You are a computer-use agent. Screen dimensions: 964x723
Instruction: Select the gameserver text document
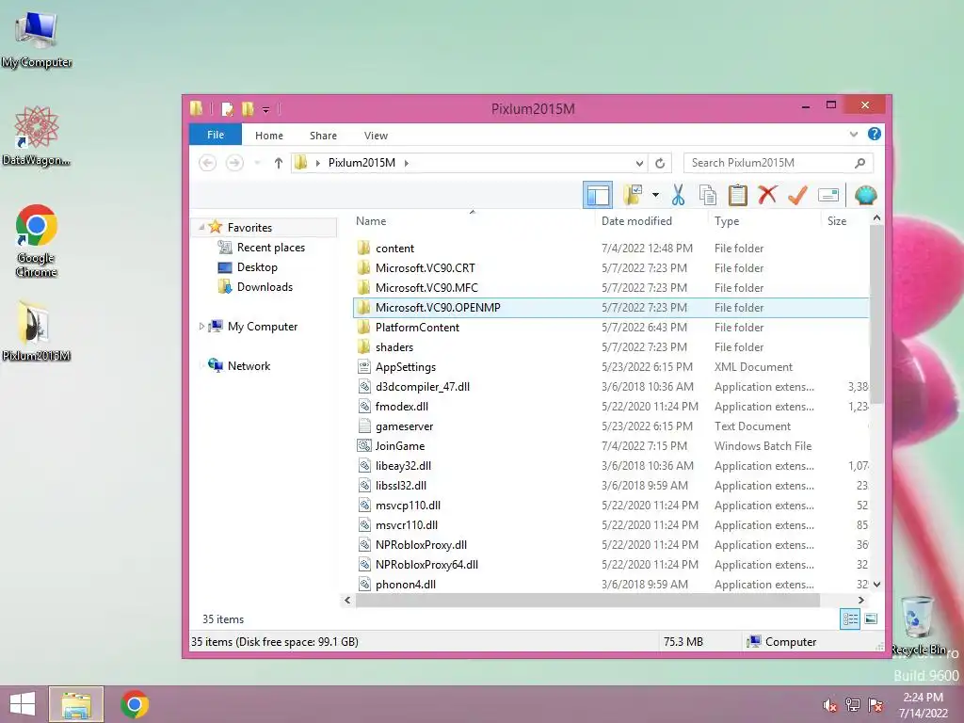tap(404, 426)
